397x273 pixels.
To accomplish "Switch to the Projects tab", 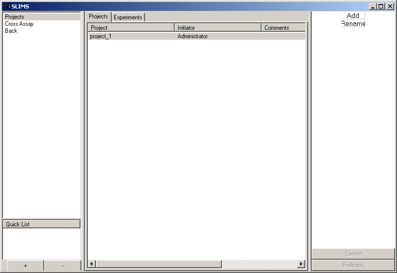I will point(98,16).
